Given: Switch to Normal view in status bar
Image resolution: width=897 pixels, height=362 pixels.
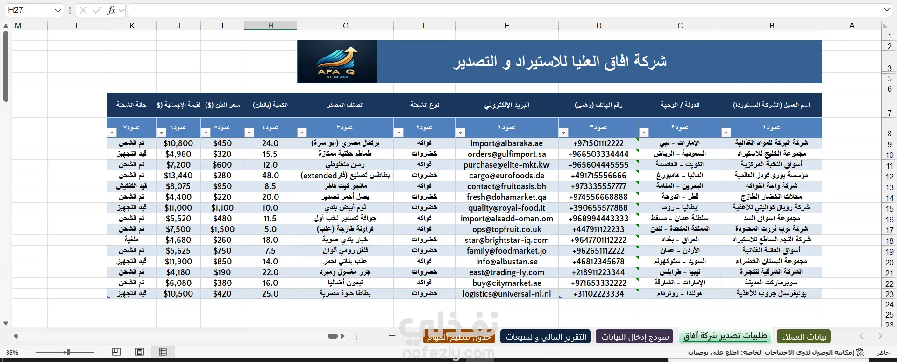Looking at the screenshot, I should [x=163, y=352].
